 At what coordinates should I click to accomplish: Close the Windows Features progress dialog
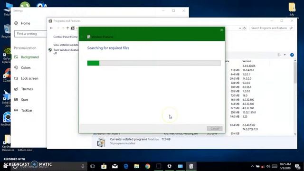click(221, 30)
